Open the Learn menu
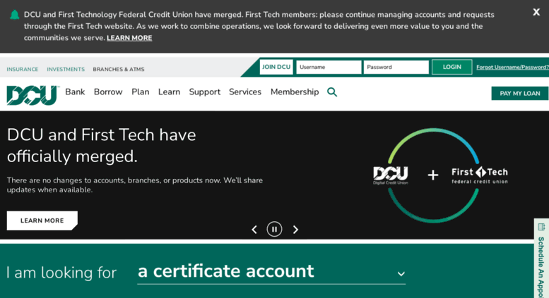The width and height of the screenshot is (549, 298). point(169,92)
